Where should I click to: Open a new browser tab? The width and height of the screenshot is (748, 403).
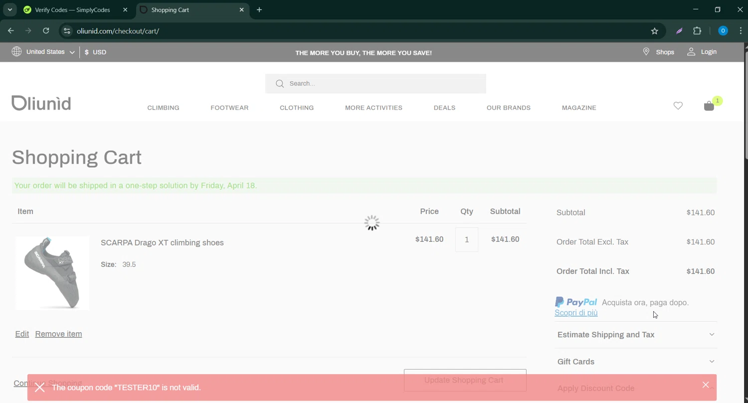(x=259, y=10)
